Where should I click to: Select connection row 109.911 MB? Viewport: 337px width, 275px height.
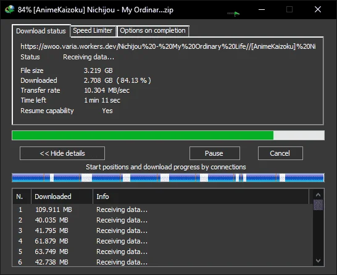click(162, 209)
